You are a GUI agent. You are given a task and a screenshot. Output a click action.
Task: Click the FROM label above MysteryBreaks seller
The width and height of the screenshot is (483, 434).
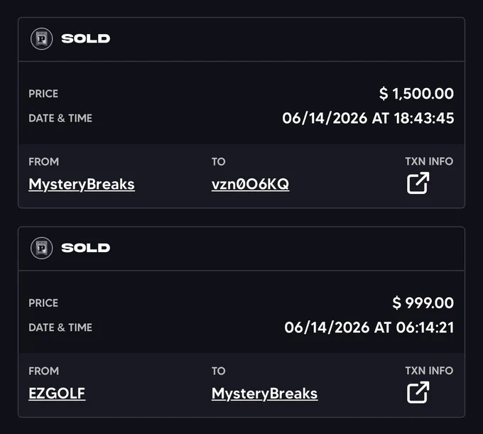pyautogui.click(x=44, y=162)
